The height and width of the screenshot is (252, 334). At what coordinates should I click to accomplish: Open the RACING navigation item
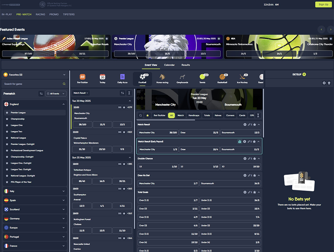[40, 14]
